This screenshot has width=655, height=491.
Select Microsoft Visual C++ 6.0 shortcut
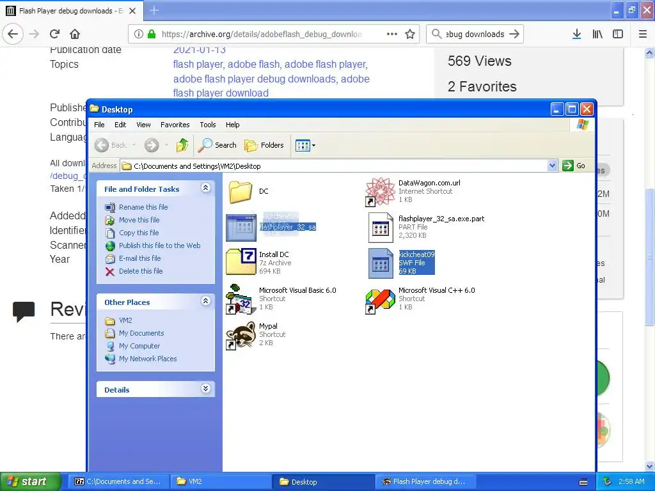click(420, 299)
